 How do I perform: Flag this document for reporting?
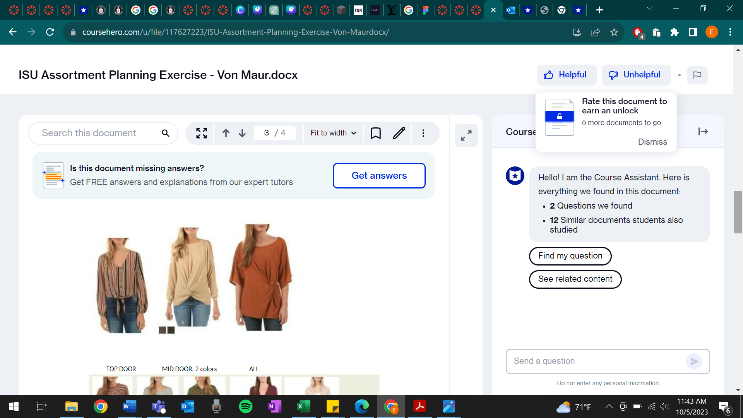(x=697, y=75)
